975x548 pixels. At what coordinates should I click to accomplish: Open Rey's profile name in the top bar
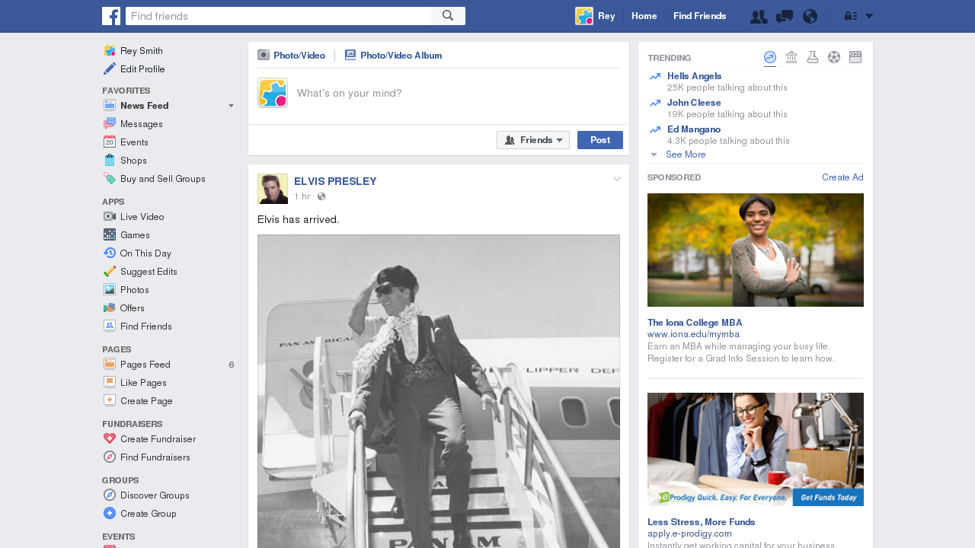click(x=606, y=16)
